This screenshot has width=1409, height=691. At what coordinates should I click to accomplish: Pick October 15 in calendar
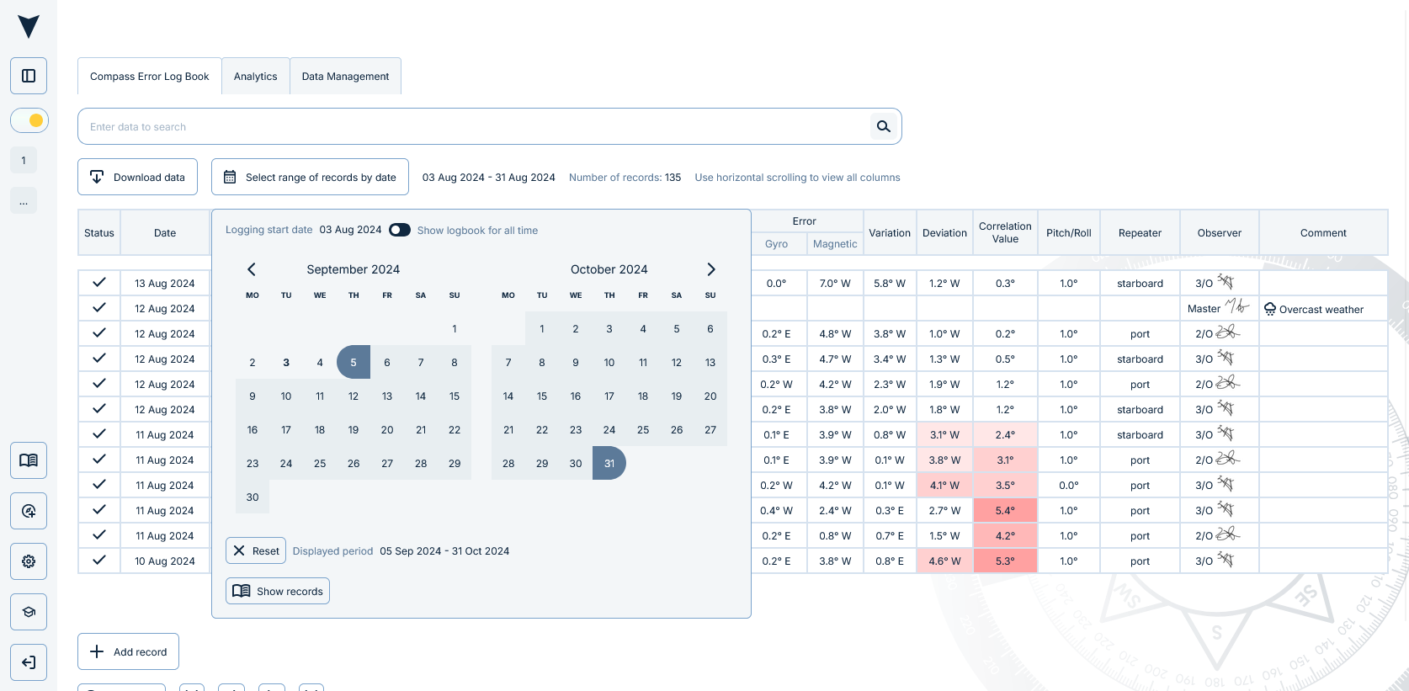pyautogui.click(x=542, y=396)
